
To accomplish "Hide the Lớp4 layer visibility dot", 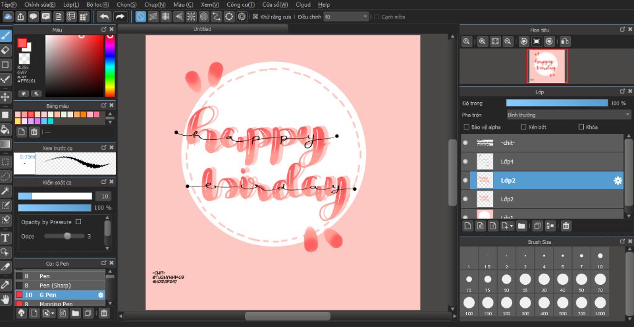I will [466, 162].
